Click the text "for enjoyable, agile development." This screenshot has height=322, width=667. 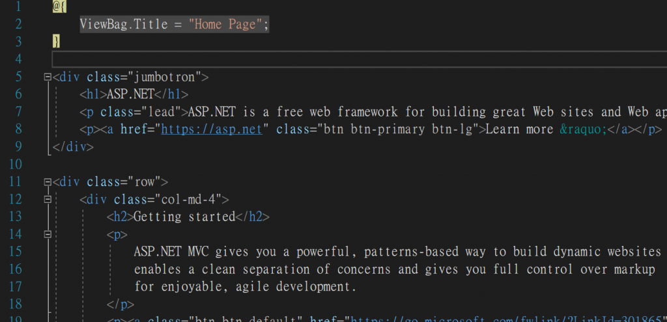(246, 287)
